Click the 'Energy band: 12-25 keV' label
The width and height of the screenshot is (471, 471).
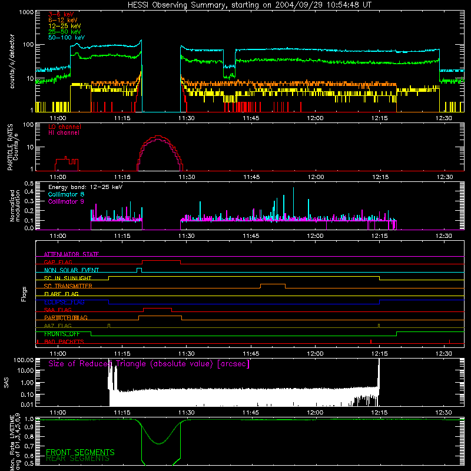[85, 187]
